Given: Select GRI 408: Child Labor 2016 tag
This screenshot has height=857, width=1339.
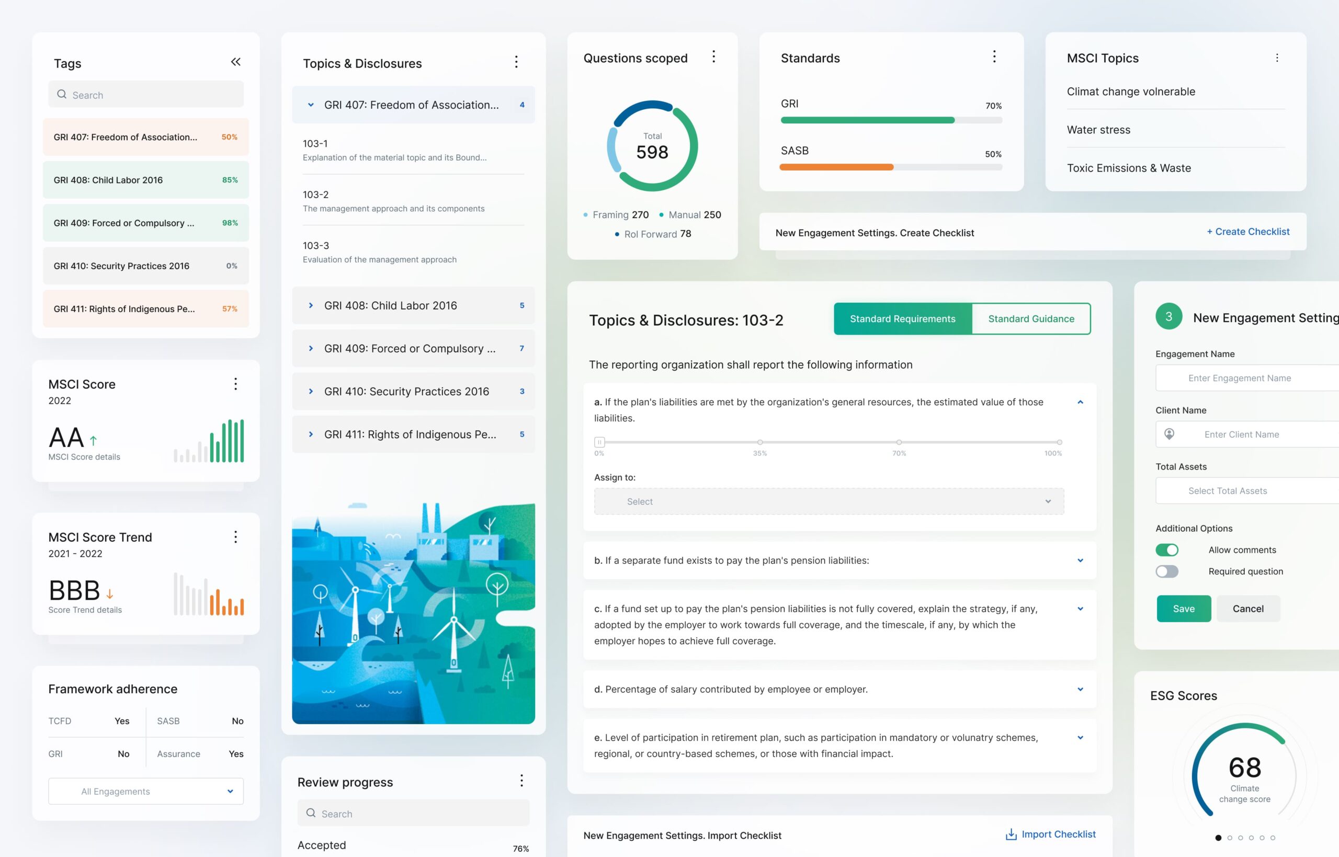Looking at the screenshot, I should pos(146,180).
